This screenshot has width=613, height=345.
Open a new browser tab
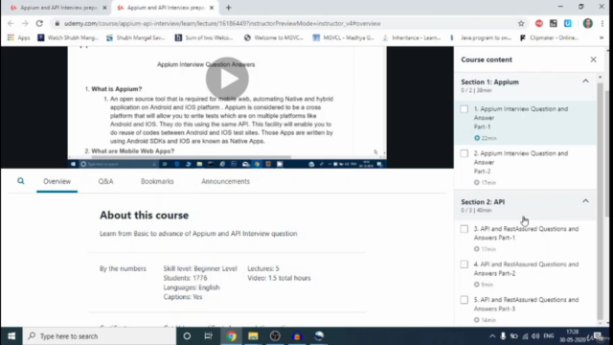228,8
